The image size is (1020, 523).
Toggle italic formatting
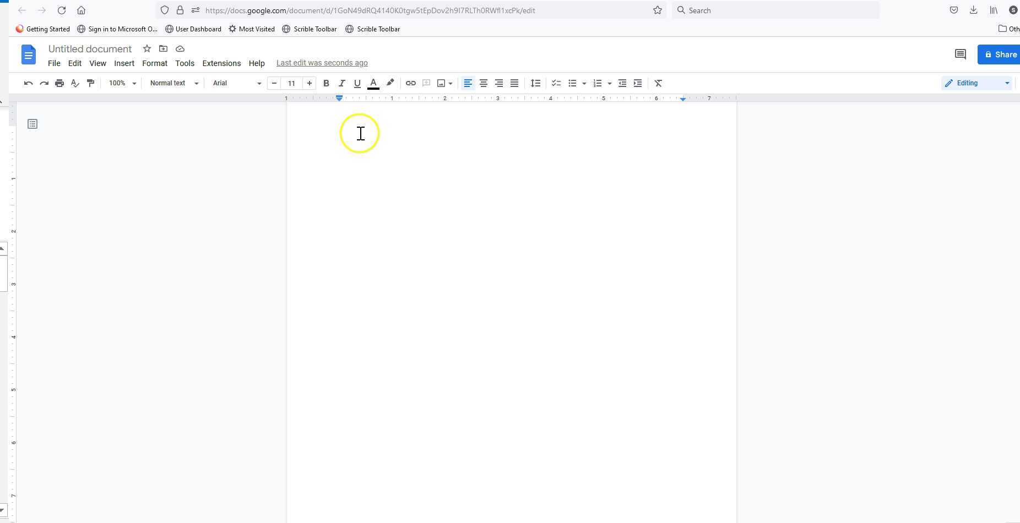(x=341, y=83)
